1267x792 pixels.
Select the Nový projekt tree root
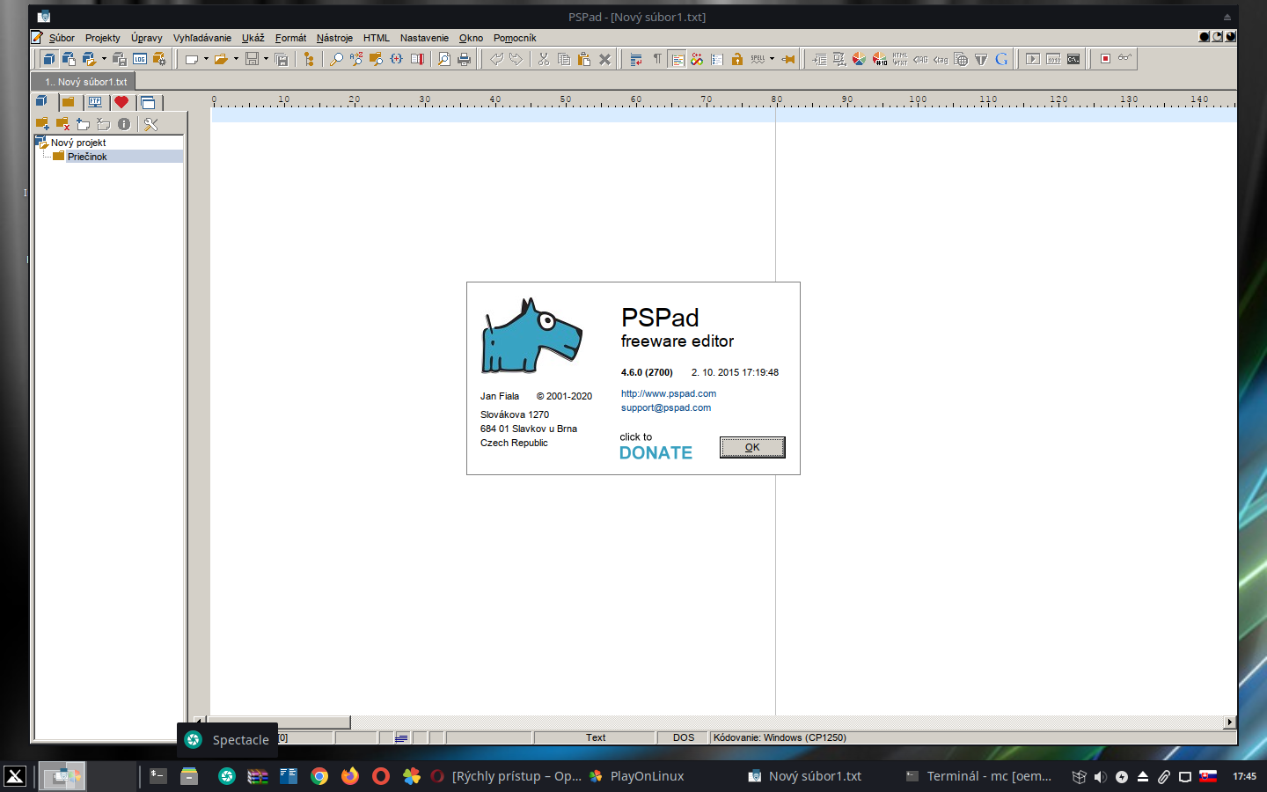pyautogui.click(x=78, y=143)
